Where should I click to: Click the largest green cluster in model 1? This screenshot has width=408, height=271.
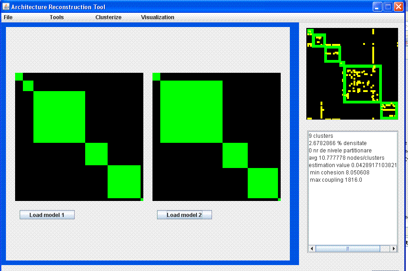pos(59,117)
